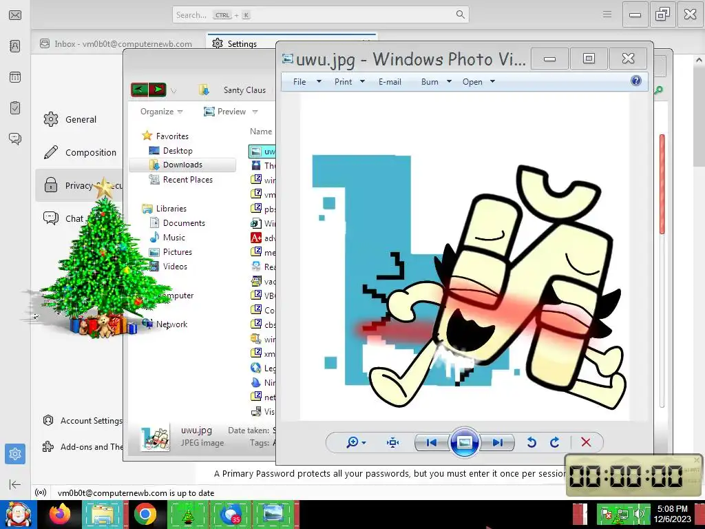The image size is (705, 529).
Task: Open File Explorer taskbar button
Action: 103,514
